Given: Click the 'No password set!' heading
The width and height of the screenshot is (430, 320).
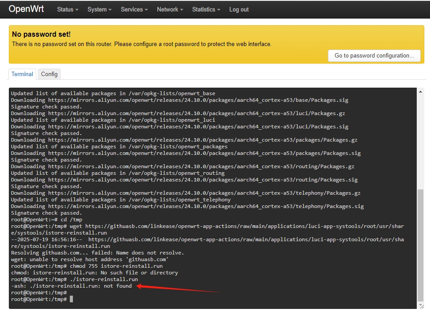Looking at the screenshot, I should (x=41, y=34).
